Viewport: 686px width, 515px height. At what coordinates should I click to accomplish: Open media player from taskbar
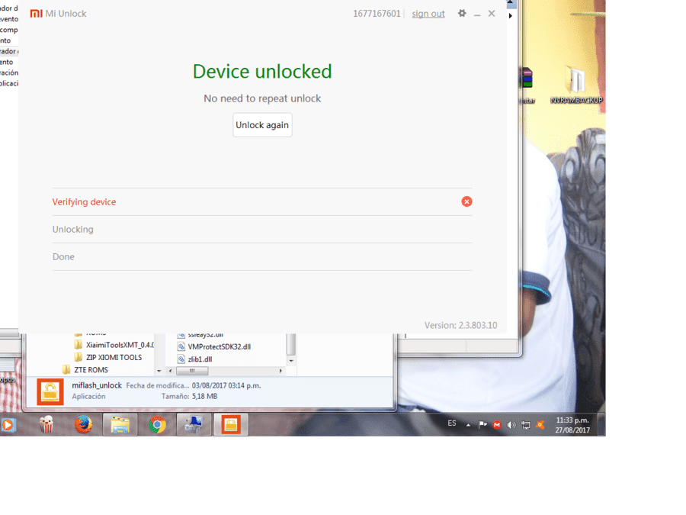coord(8,425)
